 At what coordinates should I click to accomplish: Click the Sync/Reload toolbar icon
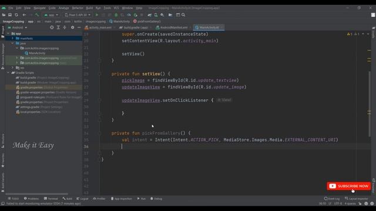pyautogui.click(x=16, y=15)
